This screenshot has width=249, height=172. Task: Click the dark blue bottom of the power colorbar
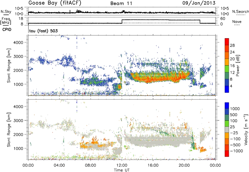(227, 89)
